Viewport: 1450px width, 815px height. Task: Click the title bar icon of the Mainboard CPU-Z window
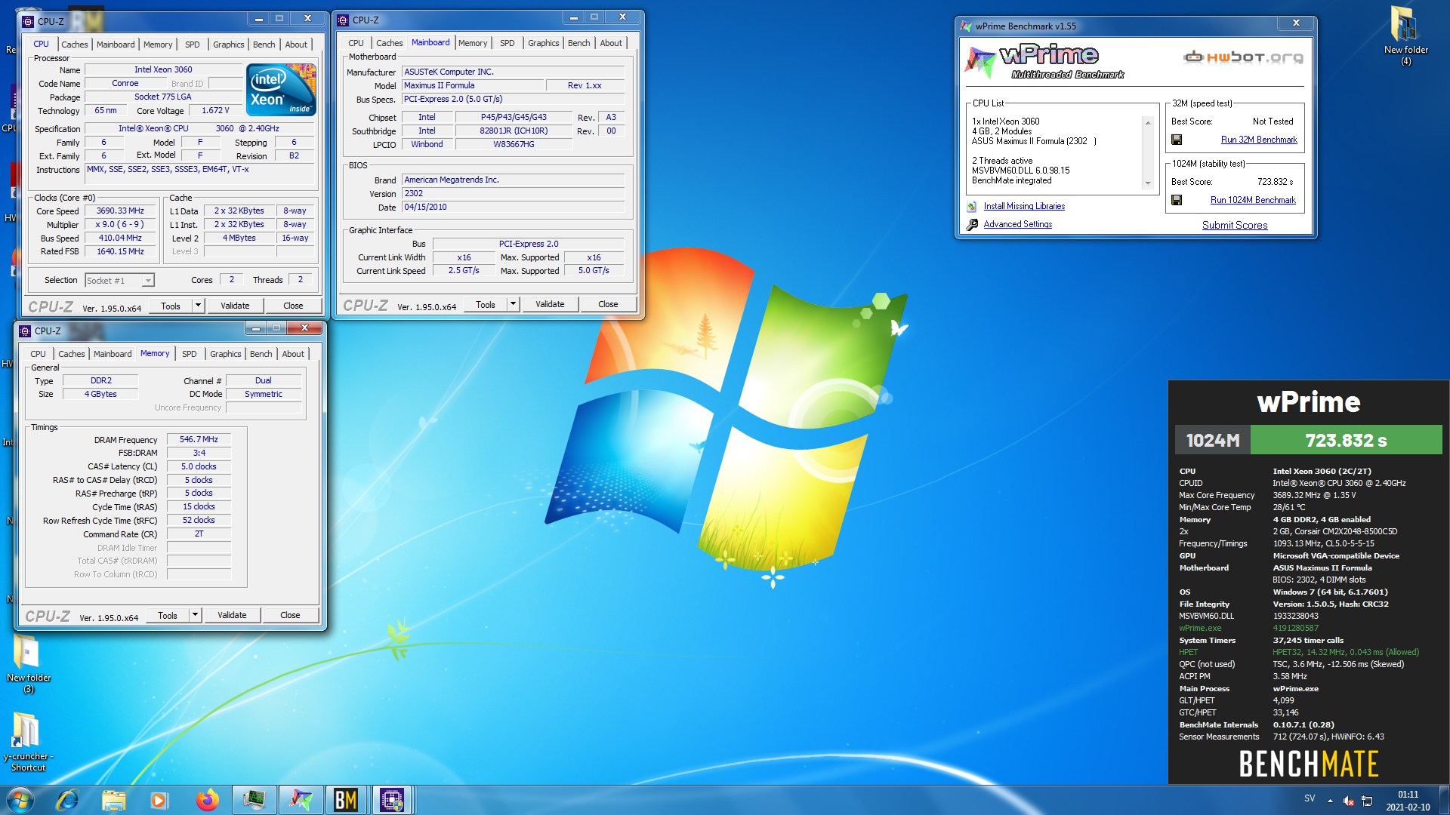344,20
